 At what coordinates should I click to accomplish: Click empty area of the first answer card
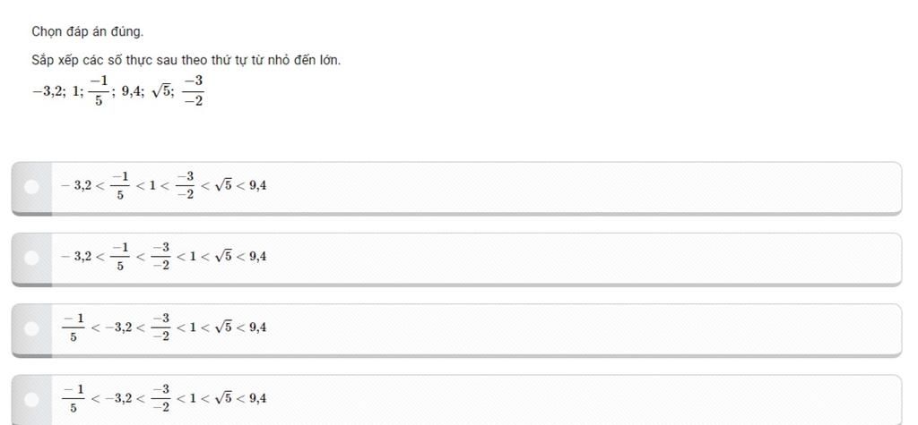point(585,187)
